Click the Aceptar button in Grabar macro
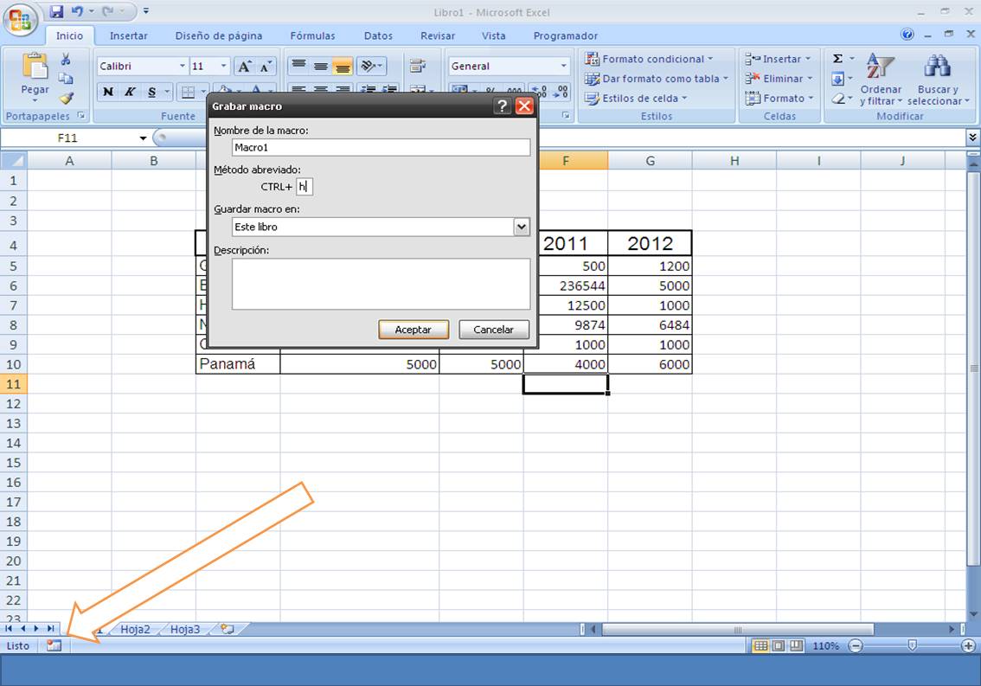Viewport: 981px width, 686px height. [x=413, y=329]
